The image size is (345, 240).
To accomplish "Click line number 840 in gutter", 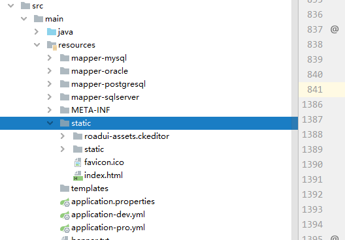I will (315, 74).
